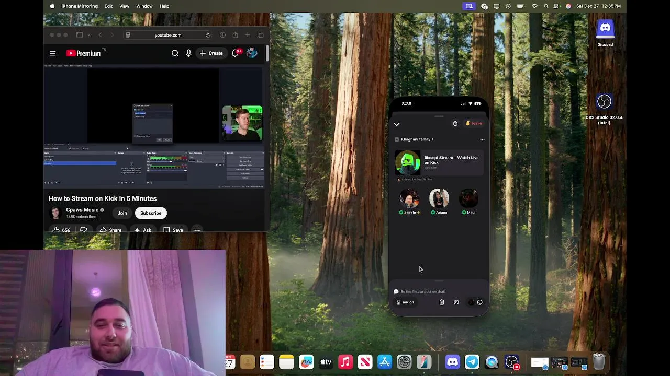Open the room's three-dot options
The image size is (670, 376).
click(x=482, y=140)
